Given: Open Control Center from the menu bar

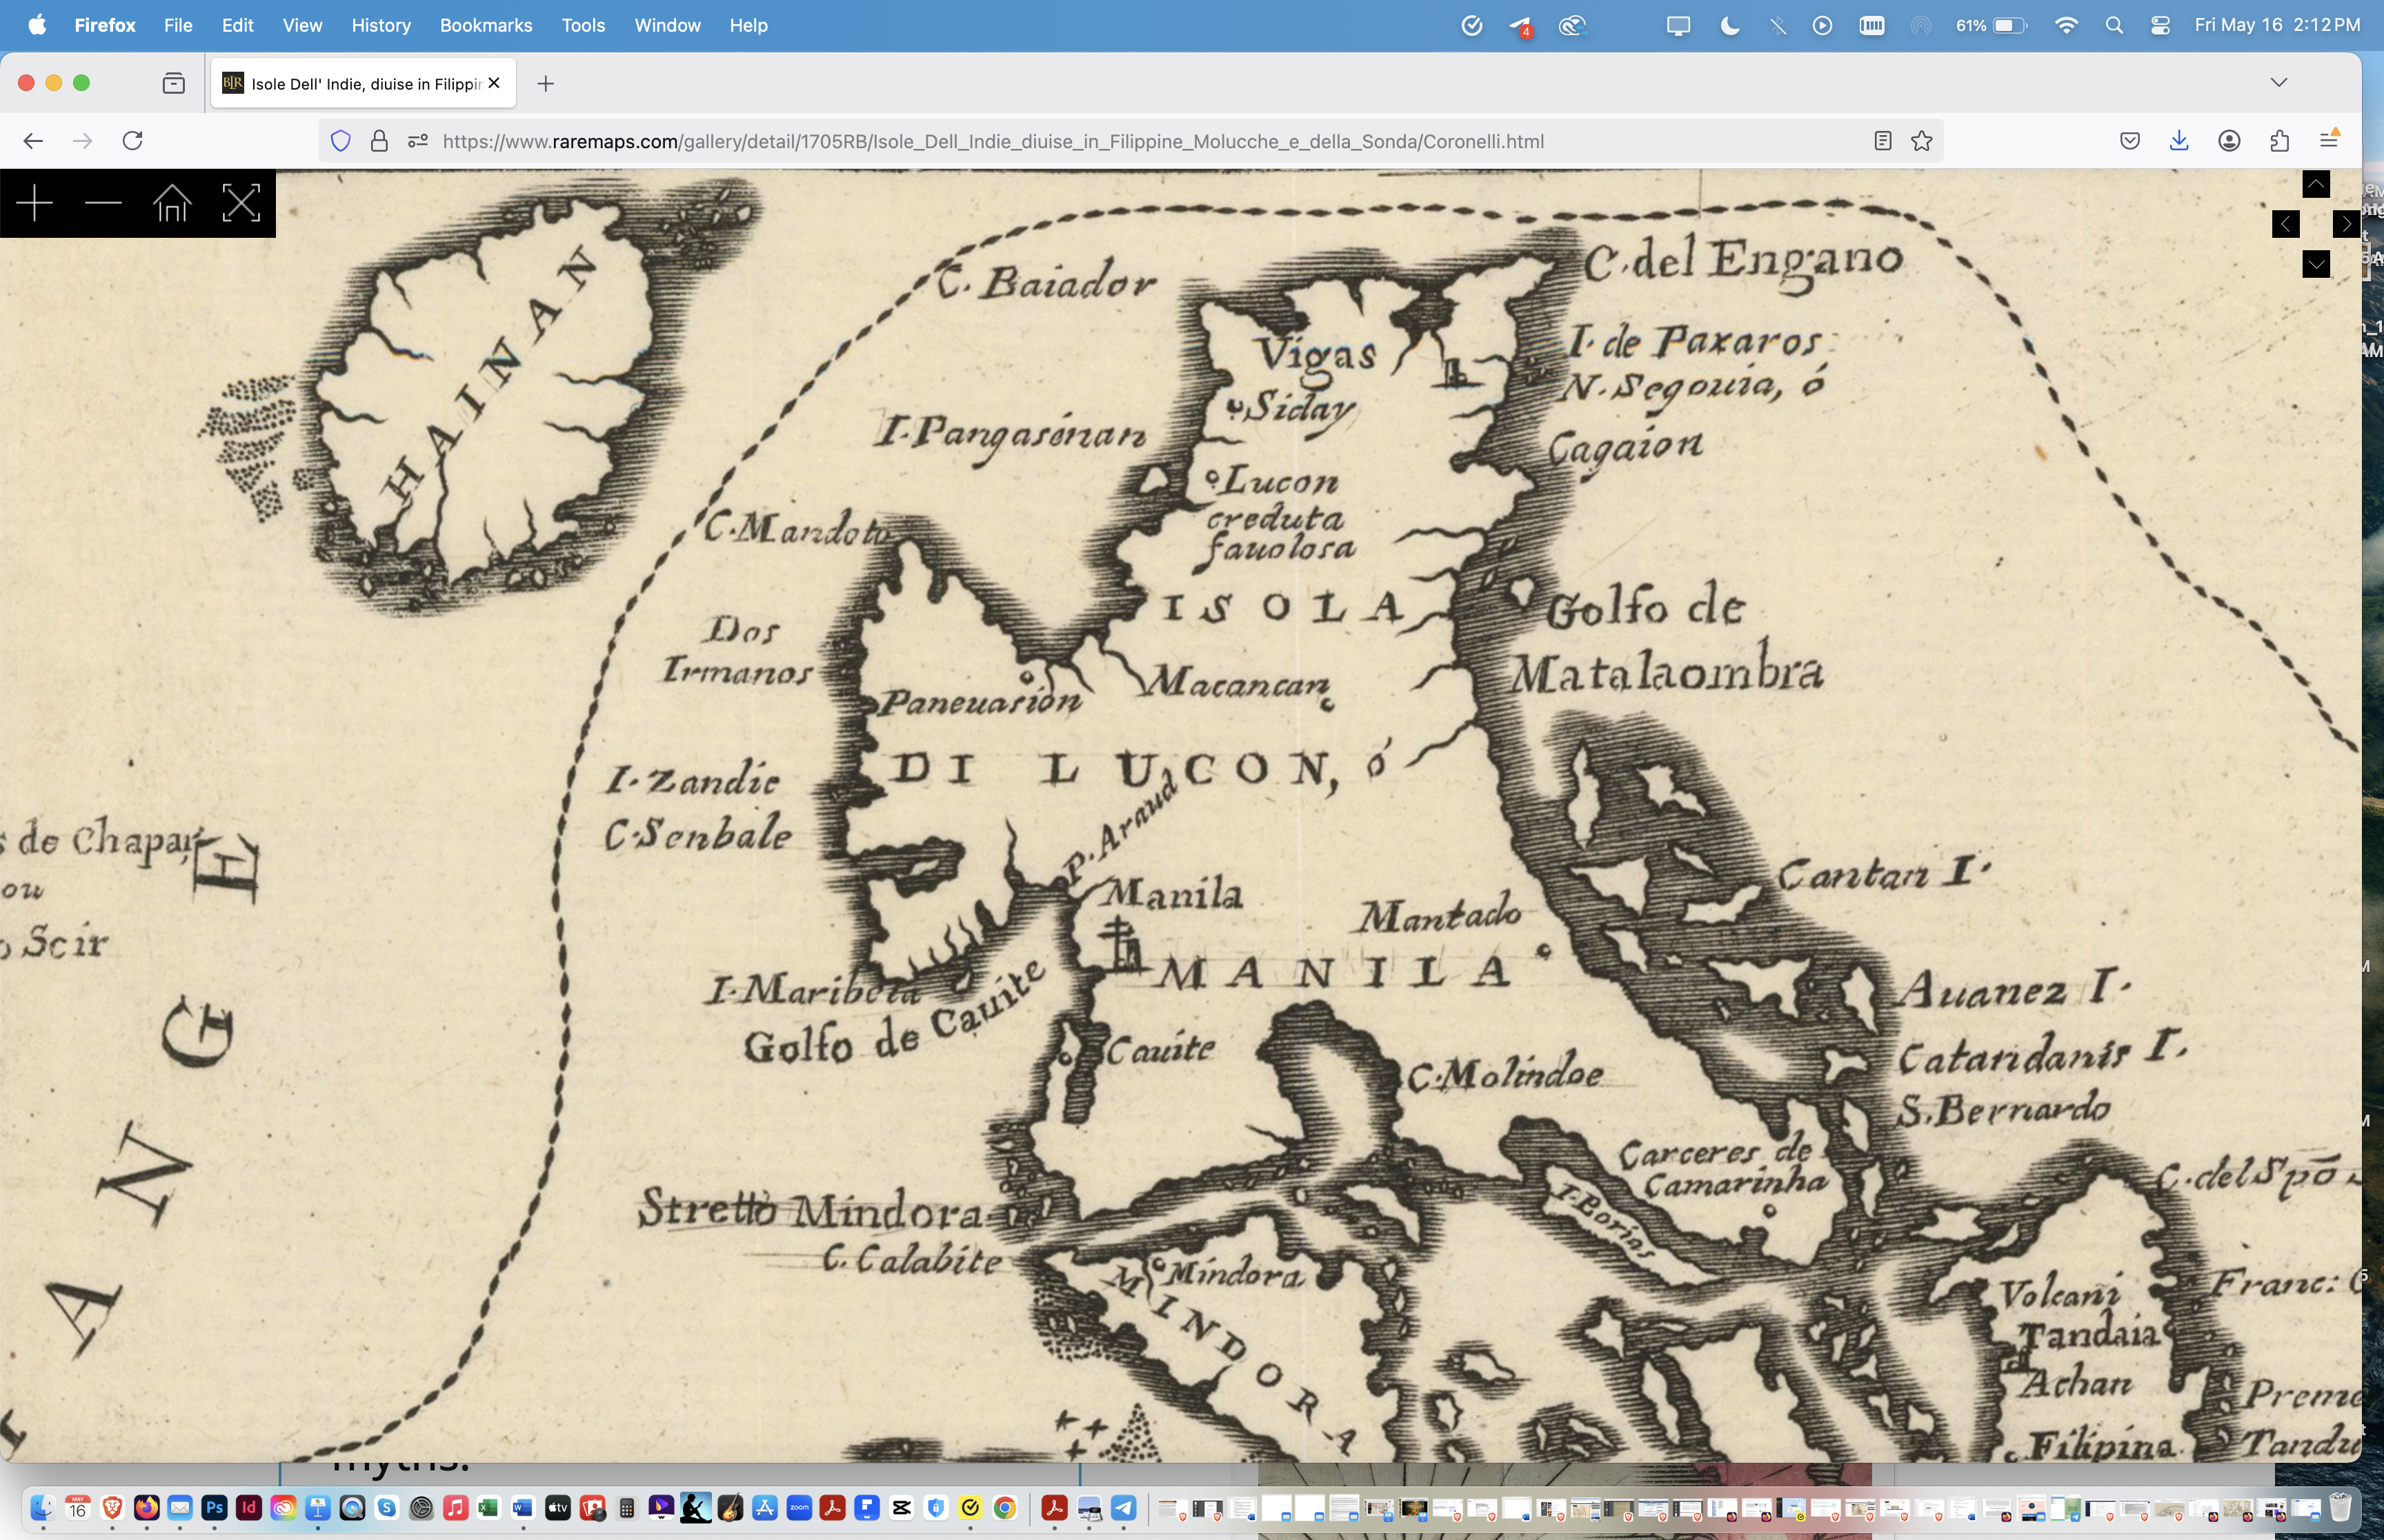Looking at the screenshot, I should click(x=2160, y=26).
